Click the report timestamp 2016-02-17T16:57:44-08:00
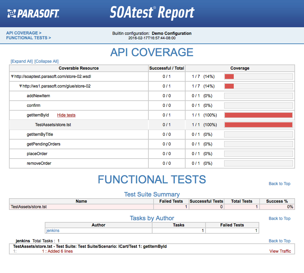The width and height of the screenshot is (304, 273). (152, 38)
